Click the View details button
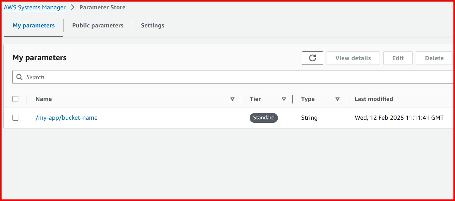455x201 pixels. (x=353, y=58)
